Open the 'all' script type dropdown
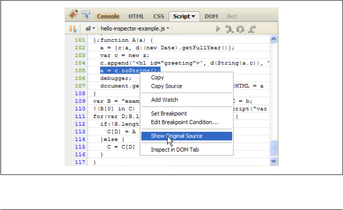343x210 pixels. point(90,28)
